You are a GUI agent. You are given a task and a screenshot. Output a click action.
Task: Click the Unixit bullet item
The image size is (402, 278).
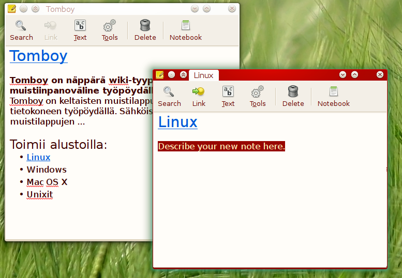tap(40, 195)
